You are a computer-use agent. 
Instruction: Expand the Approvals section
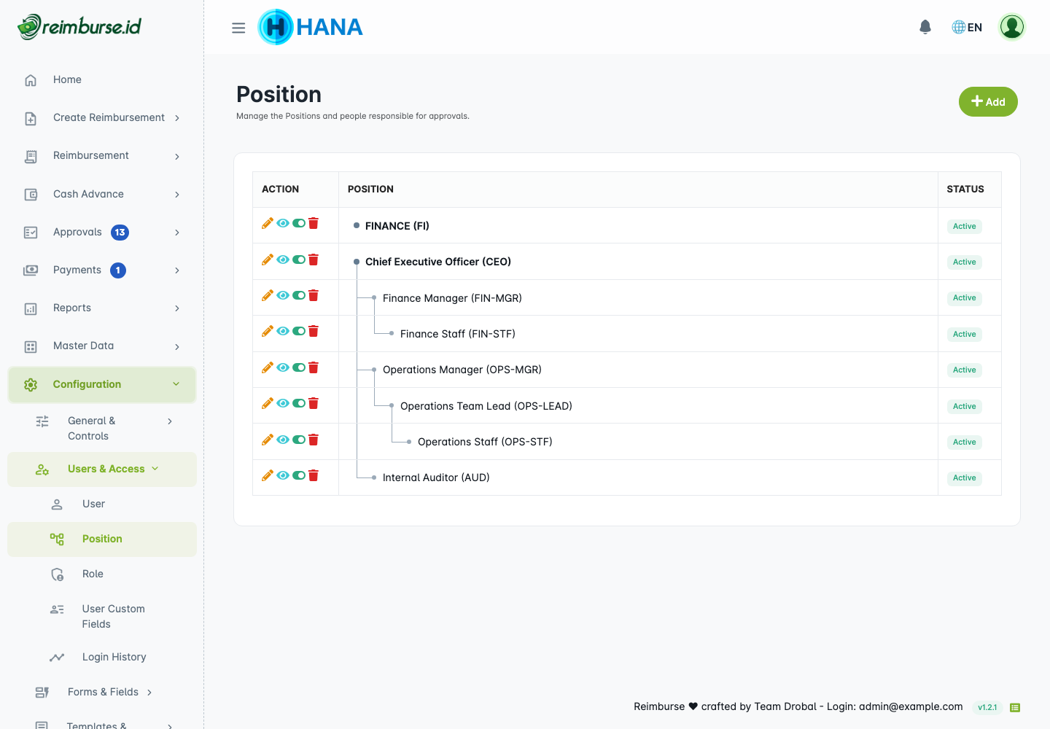(x=102, y=233)
